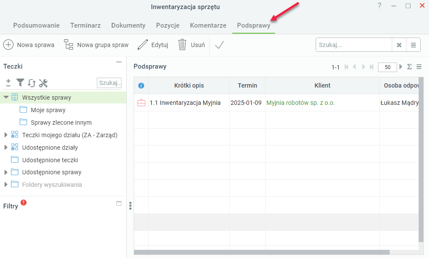The image size is (429, 258).
Task: Switch to the Terminarz tab
Action: [x=85, y=25]
